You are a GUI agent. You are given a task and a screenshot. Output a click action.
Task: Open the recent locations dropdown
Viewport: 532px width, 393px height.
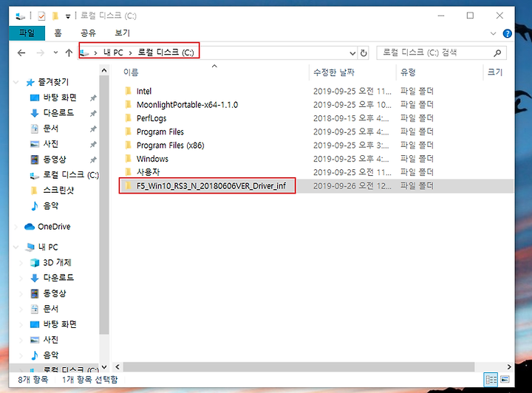click(55, 52)
